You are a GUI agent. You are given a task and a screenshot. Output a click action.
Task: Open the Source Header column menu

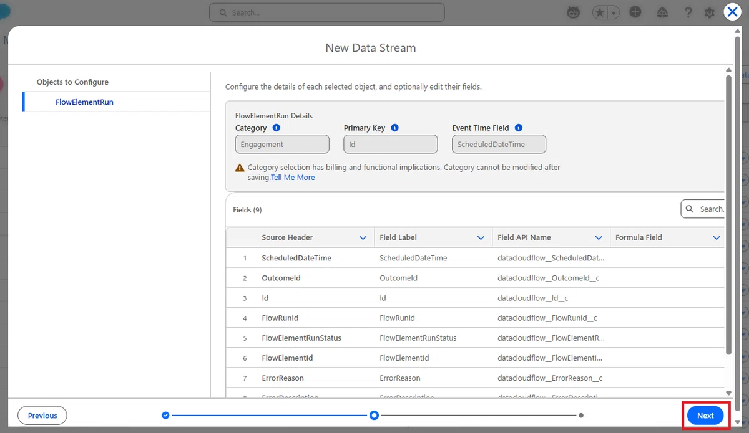tap(363, 237)
